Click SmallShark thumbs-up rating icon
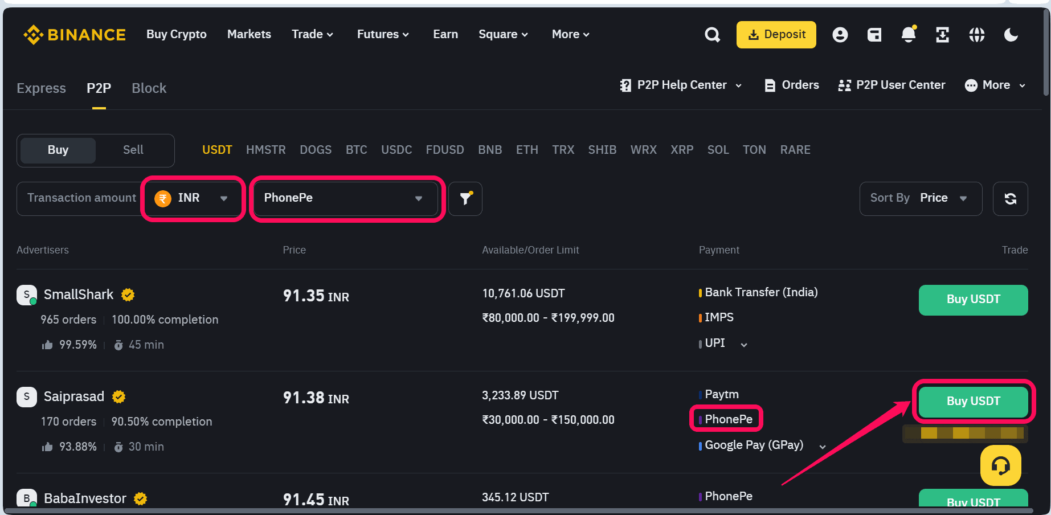Viewport: 1051px width, 515px height. 47,345
